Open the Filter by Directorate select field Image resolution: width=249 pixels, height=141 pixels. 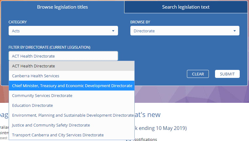click(x=63, y=56)
